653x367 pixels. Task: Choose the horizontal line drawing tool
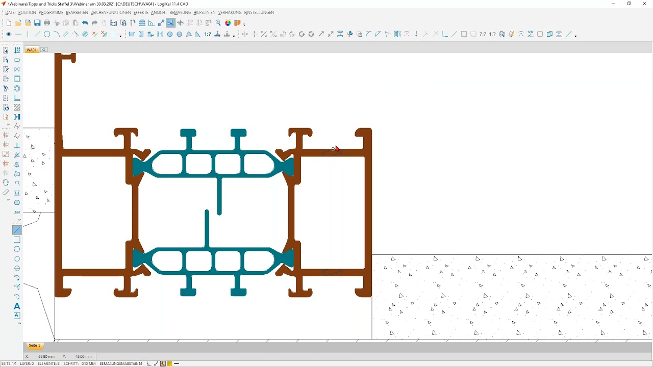click(18, 34)
